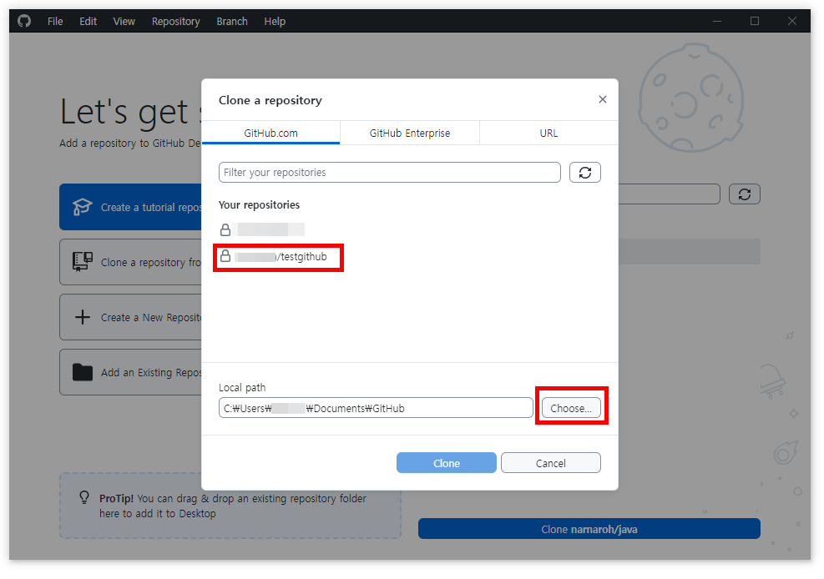
Task: Open the View menu
Action: coord(124,22)
